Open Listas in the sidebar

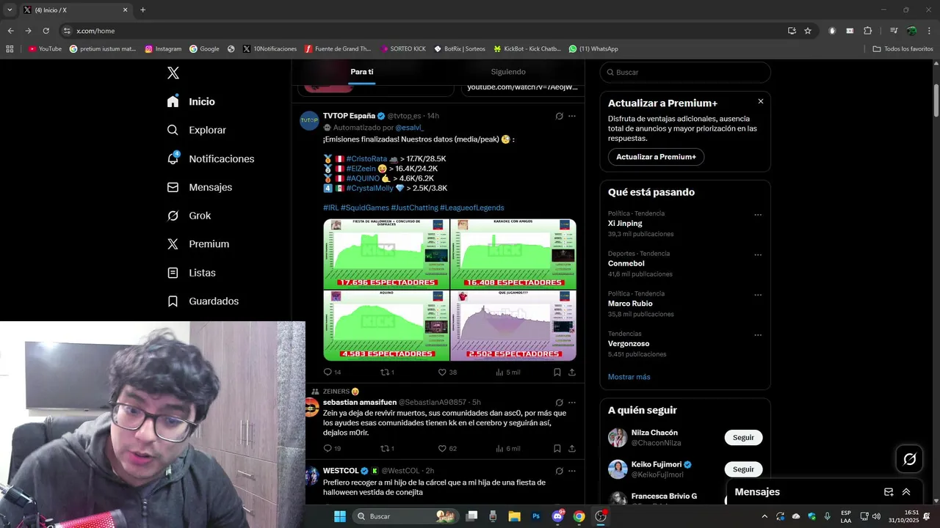(191, 273)
